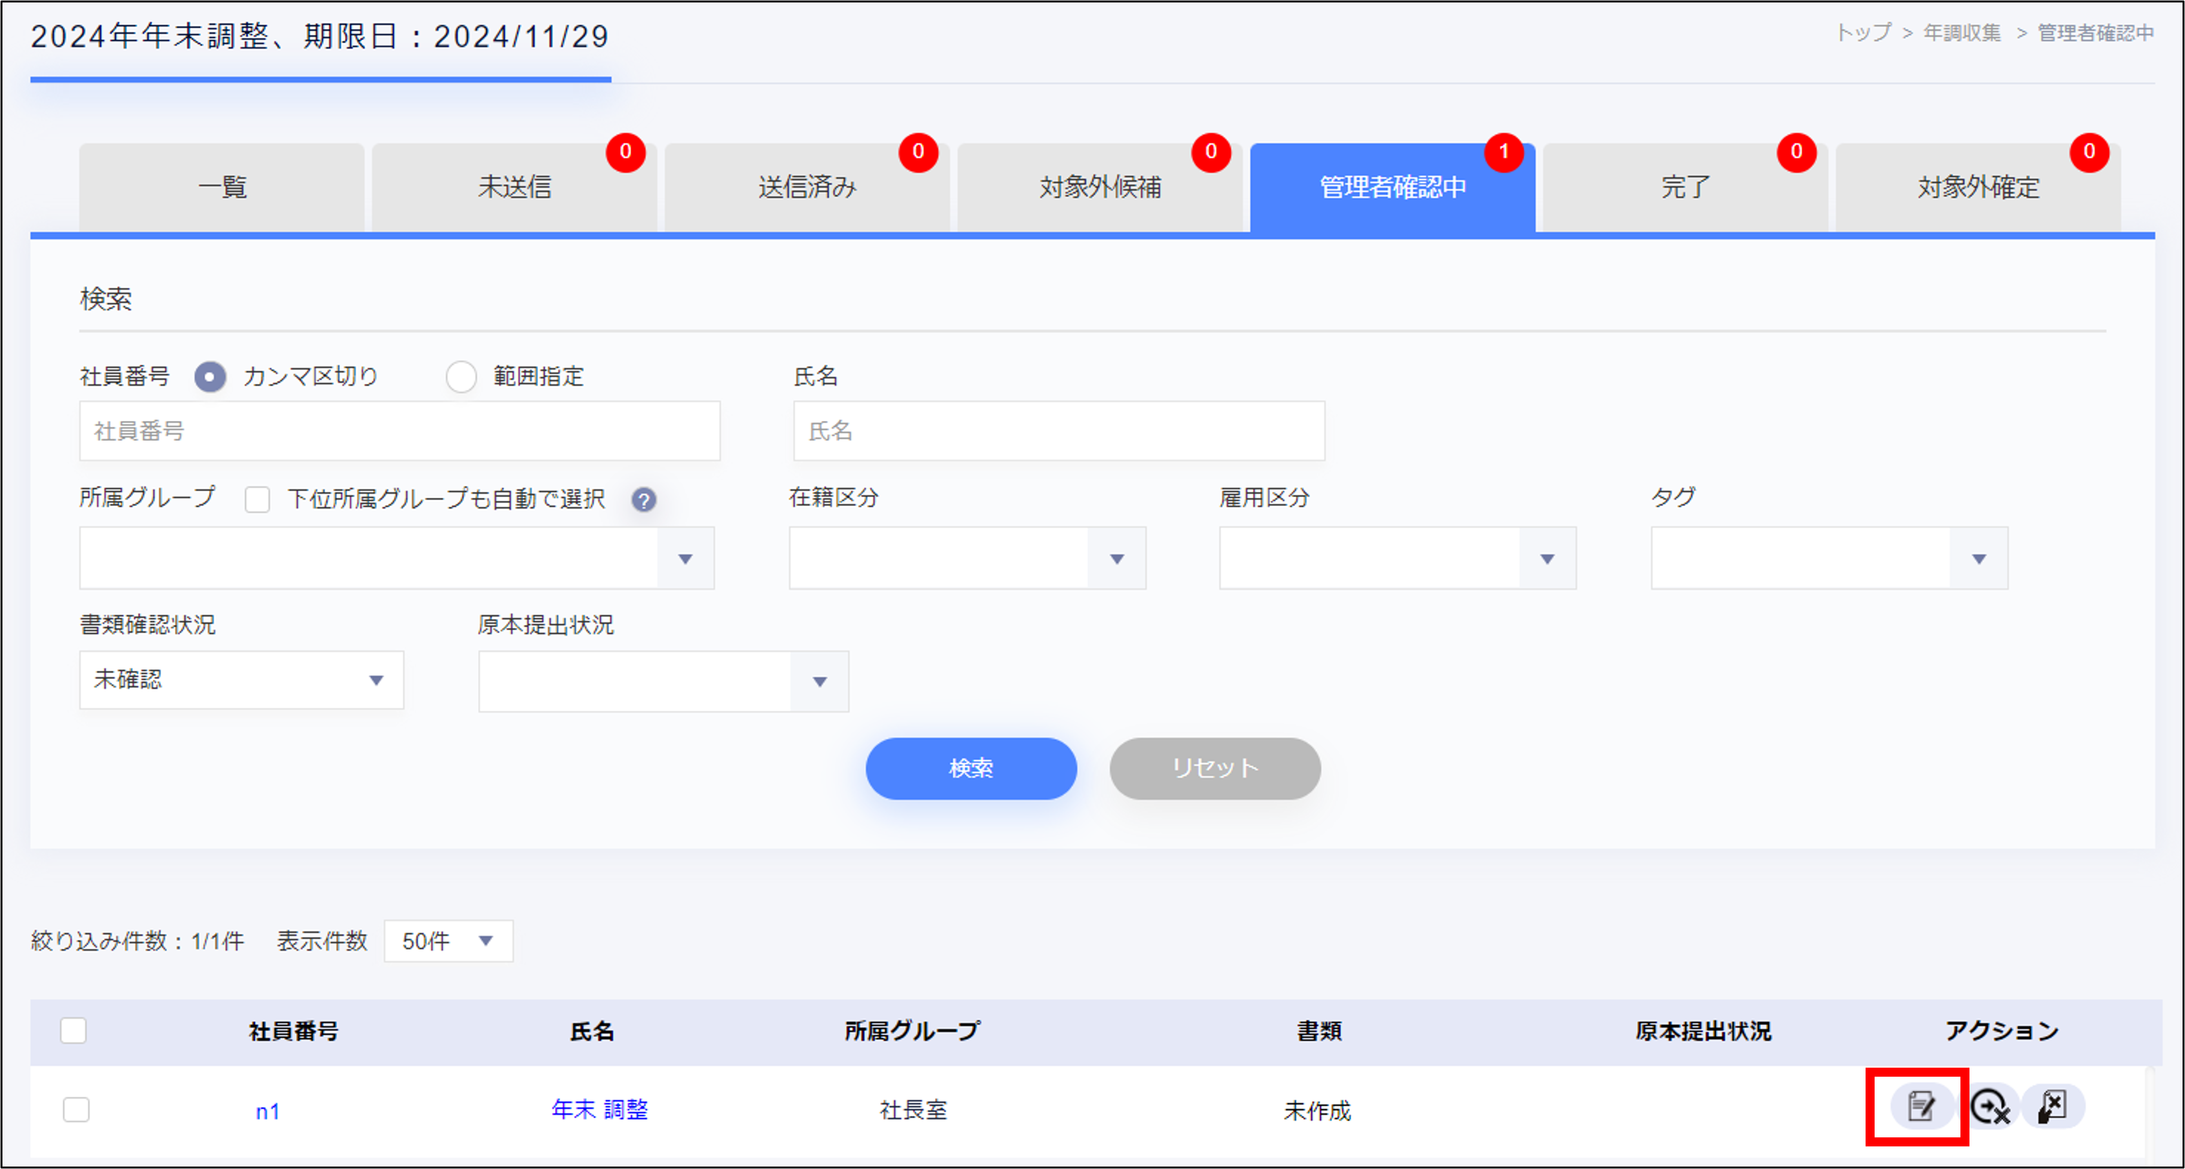Expand the 在籍区分 dropdown
The width and height of the screenshot is (2185, 1169).
pyautogui.click(x=966, y=558)
